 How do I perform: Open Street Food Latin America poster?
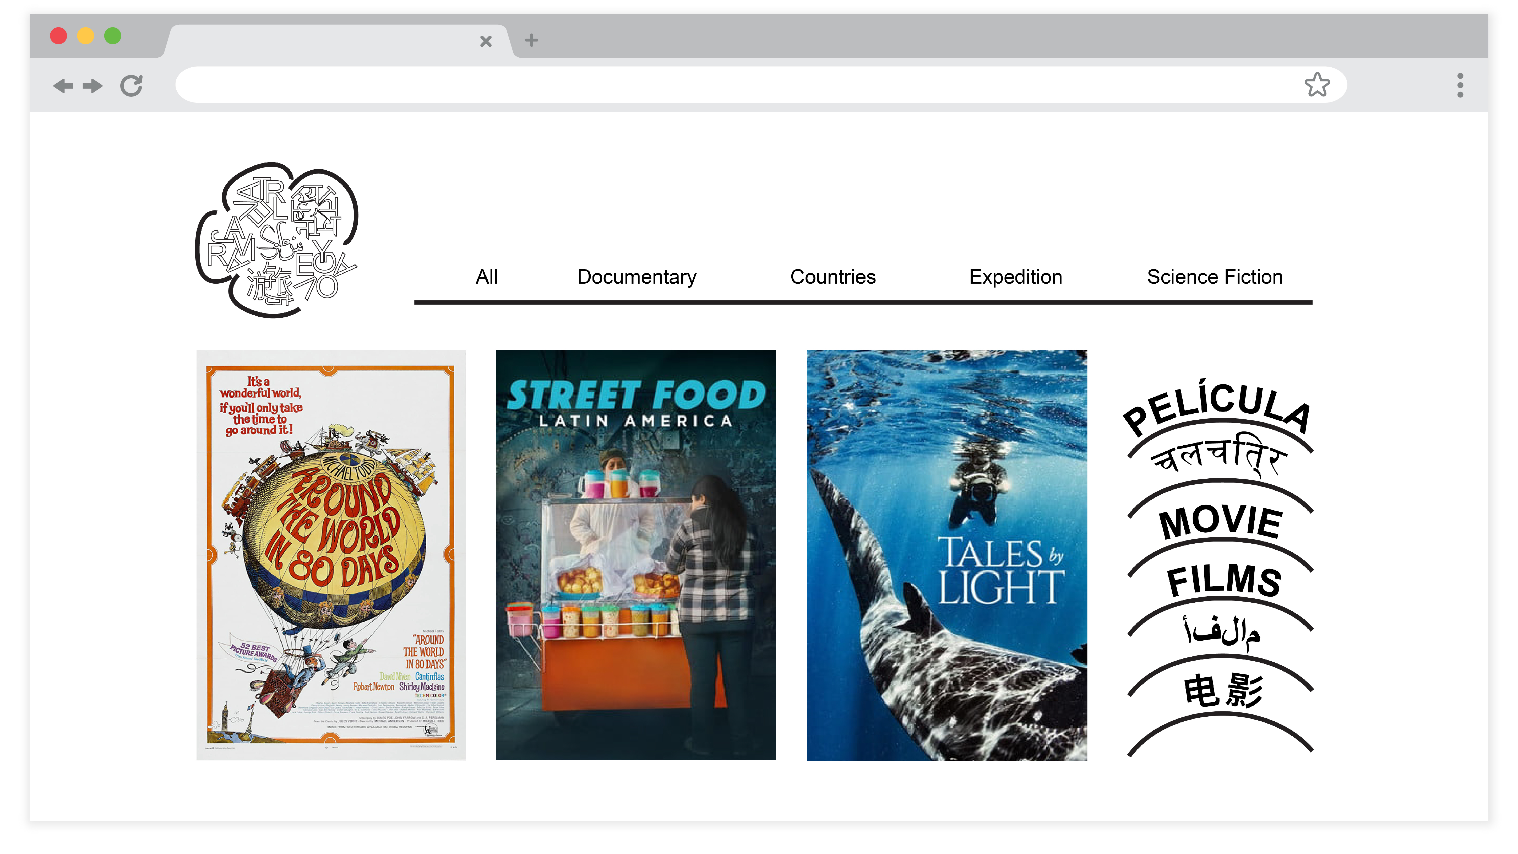click(635, 555)
